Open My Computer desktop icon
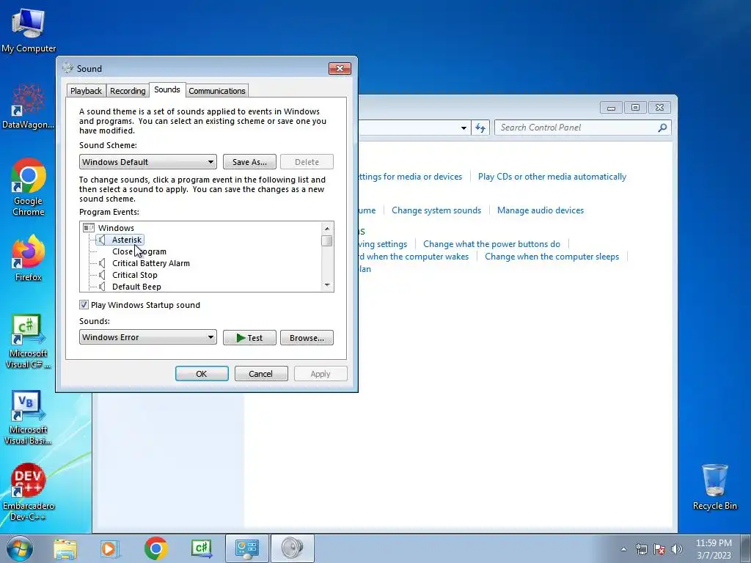The height and width of the screenshot is (563, 751). 29,30
